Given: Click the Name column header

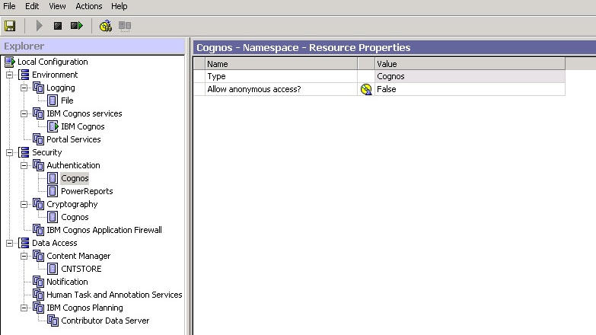Looking at the screenshot, I should 282,64.
